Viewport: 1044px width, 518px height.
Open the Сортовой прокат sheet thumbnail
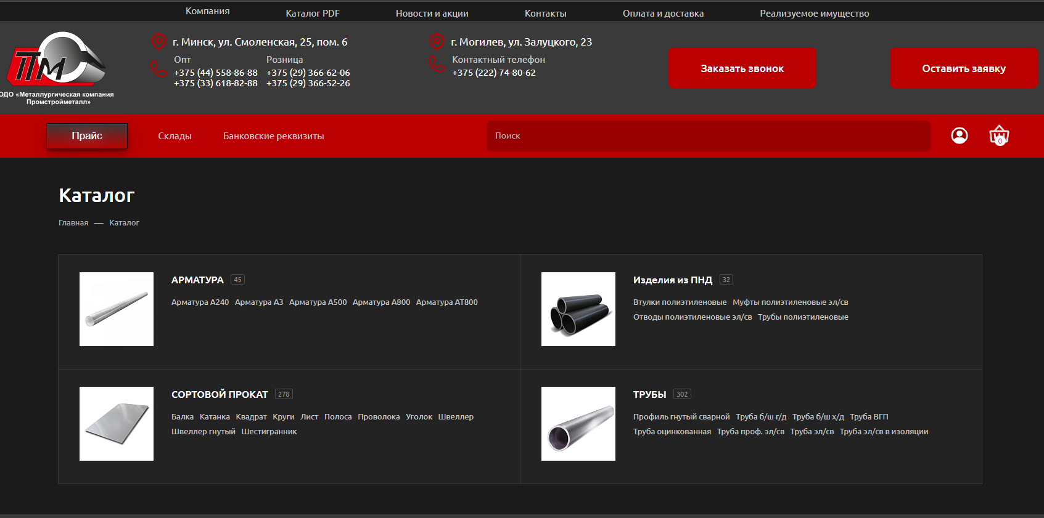coord(117,424)
